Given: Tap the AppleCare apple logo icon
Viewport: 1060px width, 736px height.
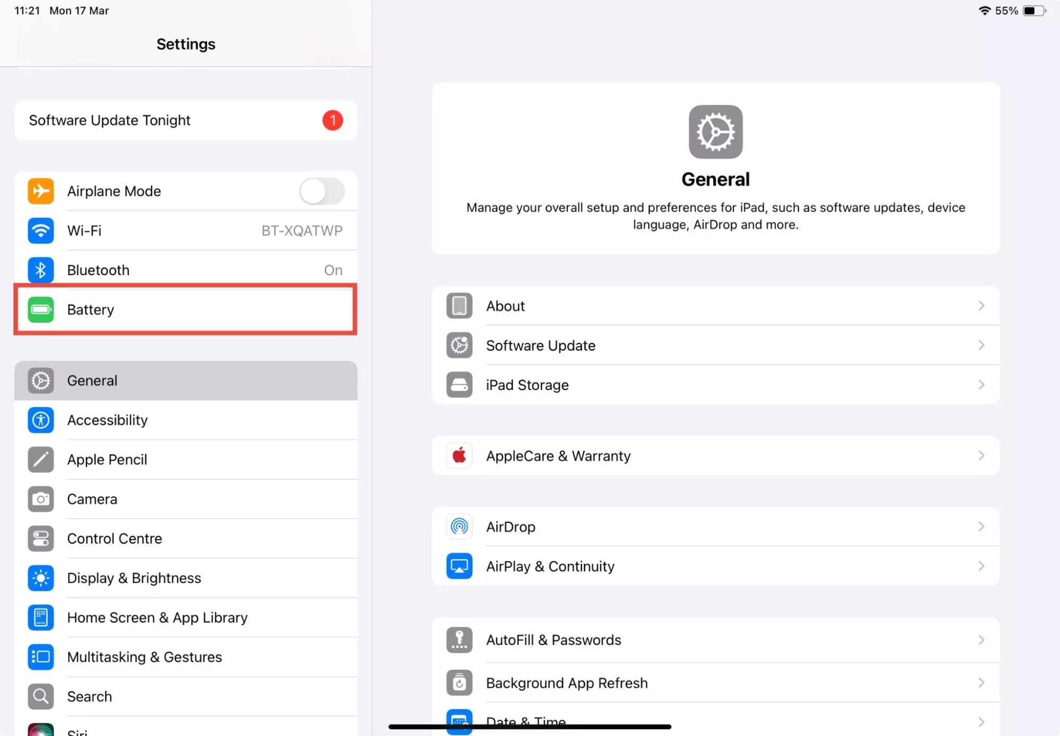Looking at the screenshot, I should (x=459, y=456).
